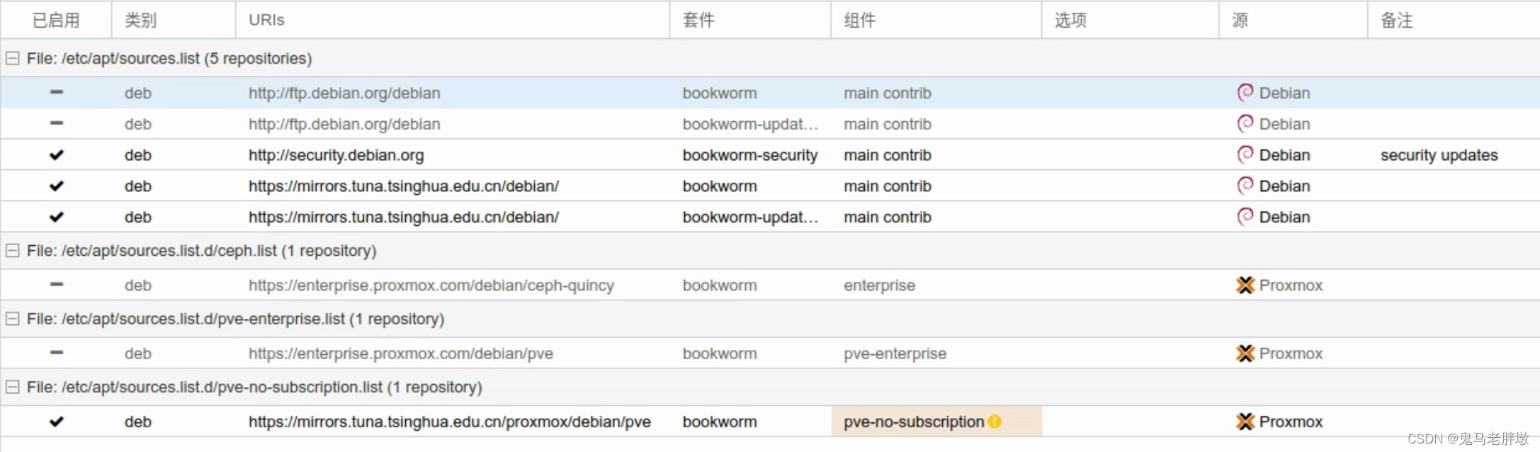This screenshot has width=1540, height=452.
Task: Click the warning icon next to pve-no-subscription
Action: (x=995, y=421)
